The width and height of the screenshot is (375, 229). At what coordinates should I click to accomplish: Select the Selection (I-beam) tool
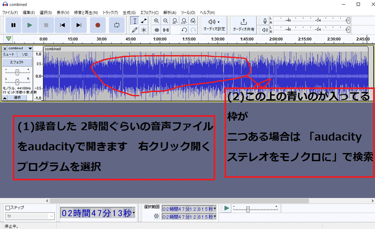click(x=135, y=21)
